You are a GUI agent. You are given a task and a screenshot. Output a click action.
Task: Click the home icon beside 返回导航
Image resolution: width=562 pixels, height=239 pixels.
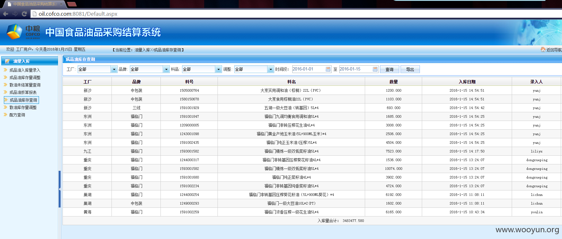point(543,50)
